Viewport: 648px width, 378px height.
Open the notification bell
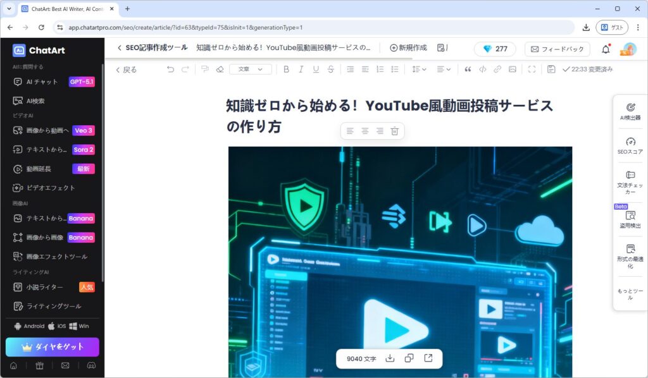[x=606, y=49]
